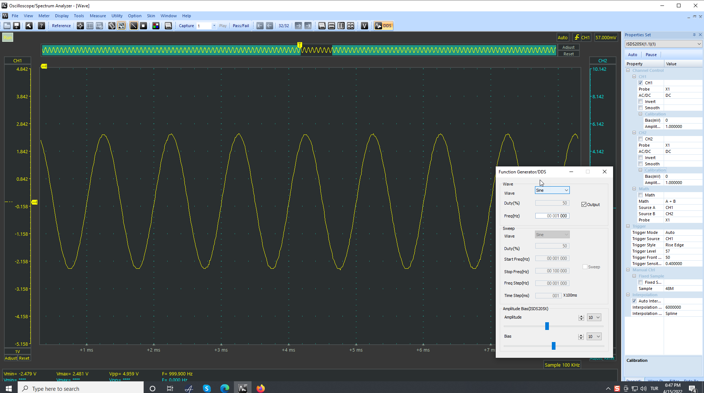Viewport: 704px width, 393px height.
Task: Click the Pause button in Properties Set
Action: (651, 55)
